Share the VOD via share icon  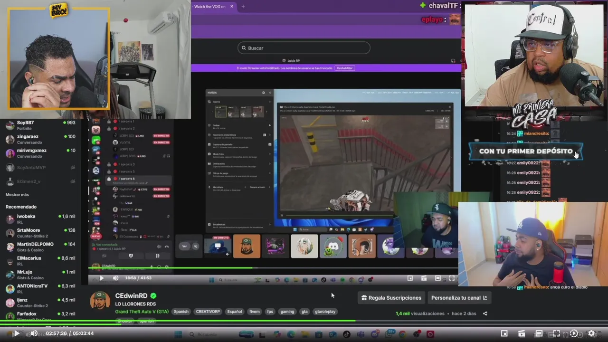pos(485,313)
